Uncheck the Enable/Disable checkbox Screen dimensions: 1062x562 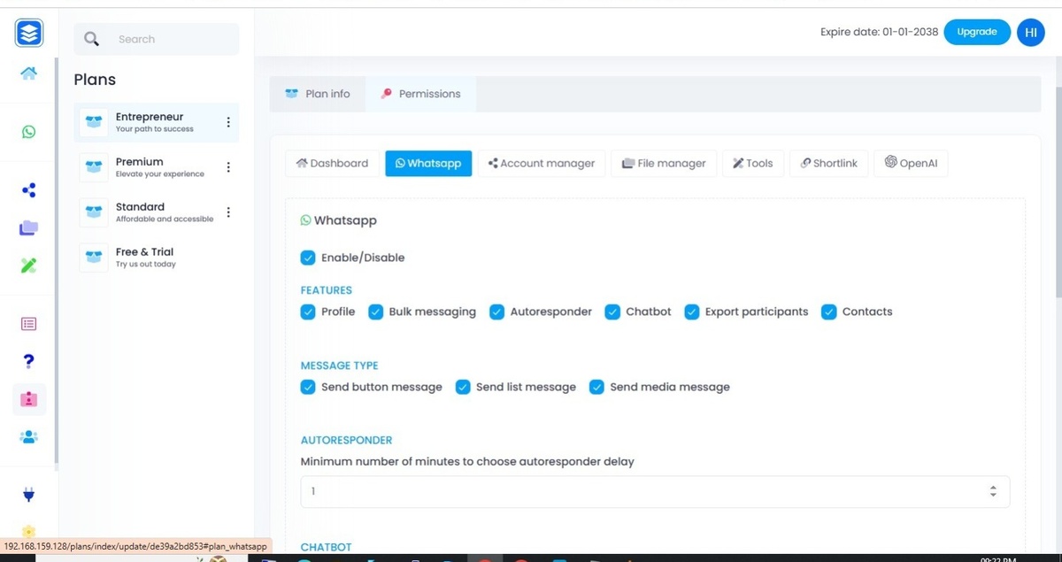(308, 258)
